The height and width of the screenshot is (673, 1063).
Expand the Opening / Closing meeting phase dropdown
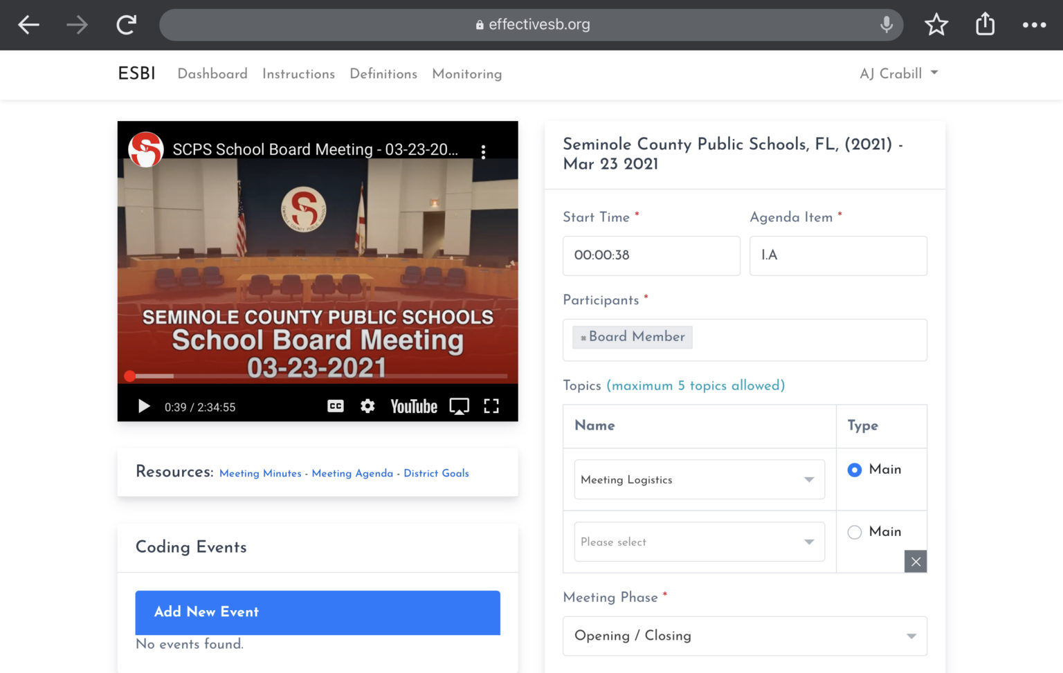(745, 636)
